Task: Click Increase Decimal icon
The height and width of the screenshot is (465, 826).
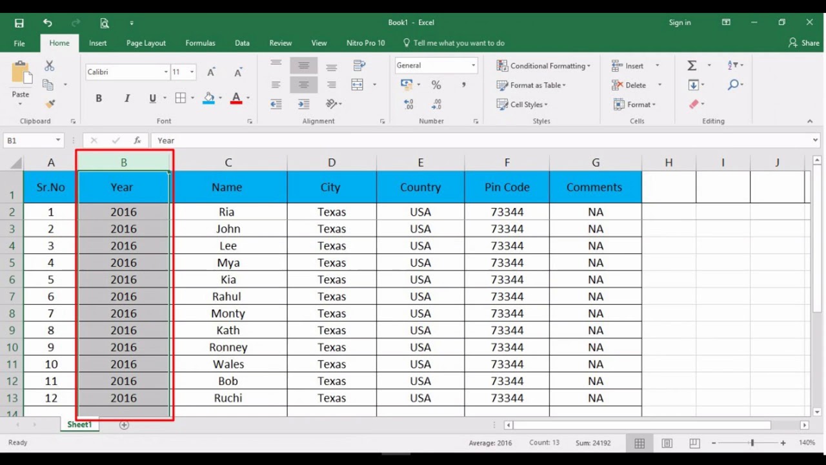Action: pyautogui.click(x=408, y=103)
